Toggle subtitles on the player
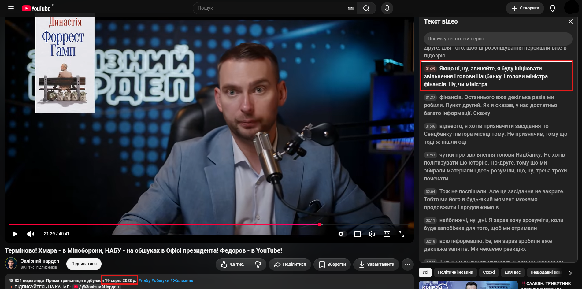This screenshot has width=582, height=289. (357, 234)
